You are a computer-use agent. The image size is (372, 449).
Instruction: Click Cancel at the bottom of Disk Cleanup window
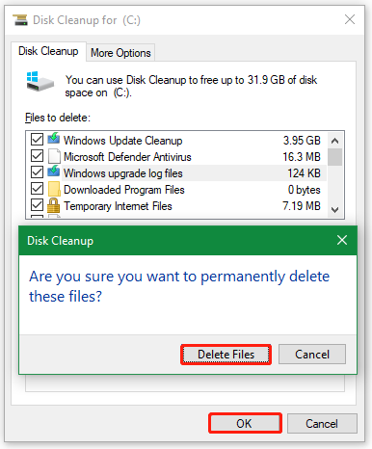(x=322, y=423)
